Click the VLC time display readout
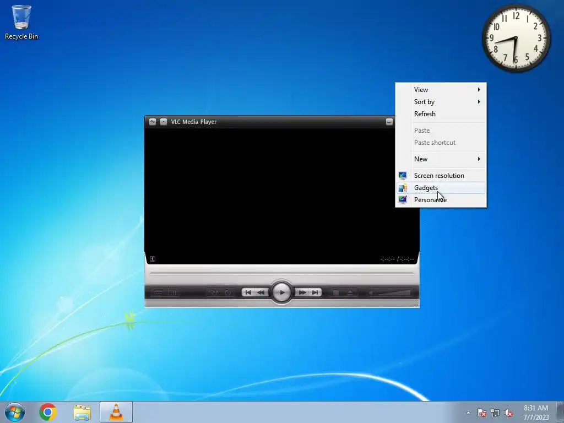 tap(397, 259)
